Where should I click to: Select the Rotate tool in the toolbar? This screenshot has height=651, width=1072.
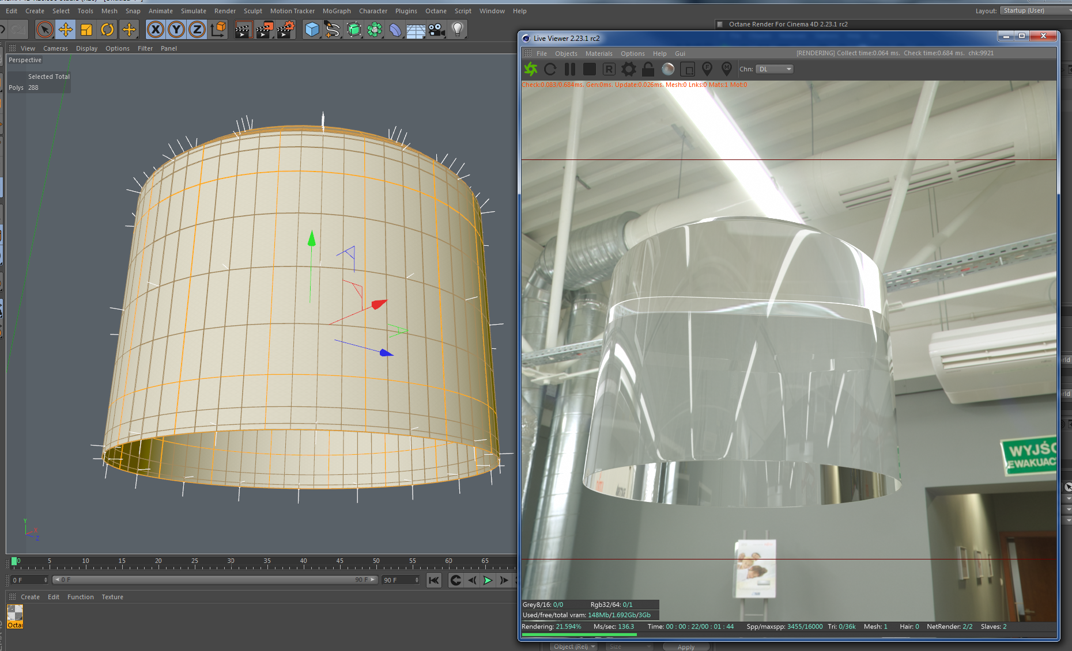click(107, 29)
